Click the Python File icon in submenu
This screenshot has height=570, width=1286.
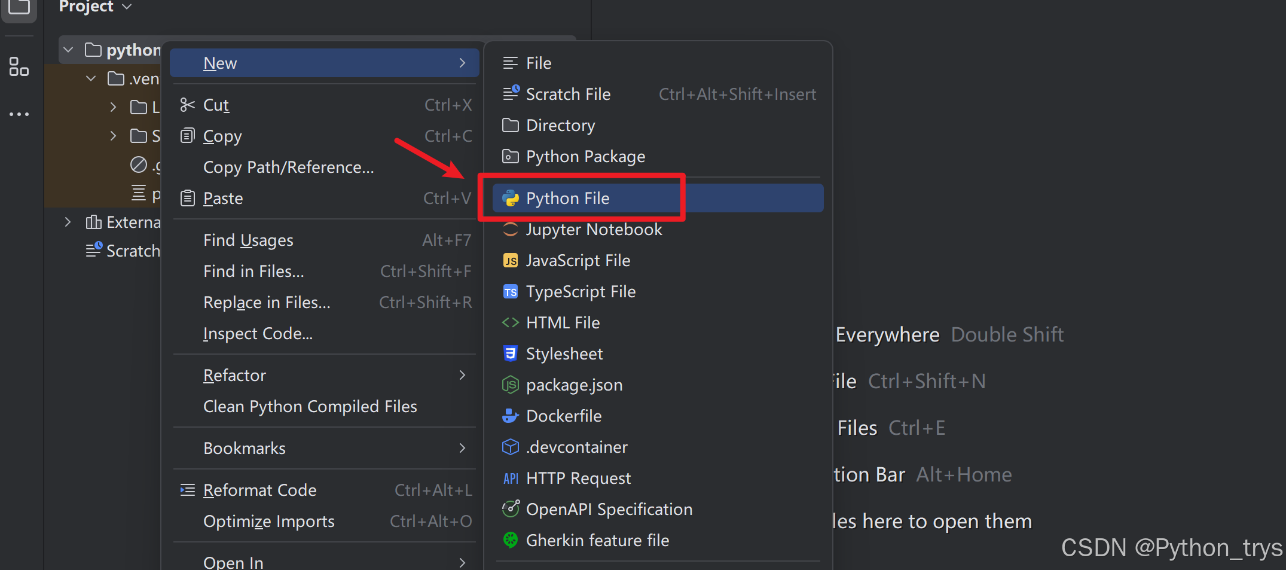(511, 199)
